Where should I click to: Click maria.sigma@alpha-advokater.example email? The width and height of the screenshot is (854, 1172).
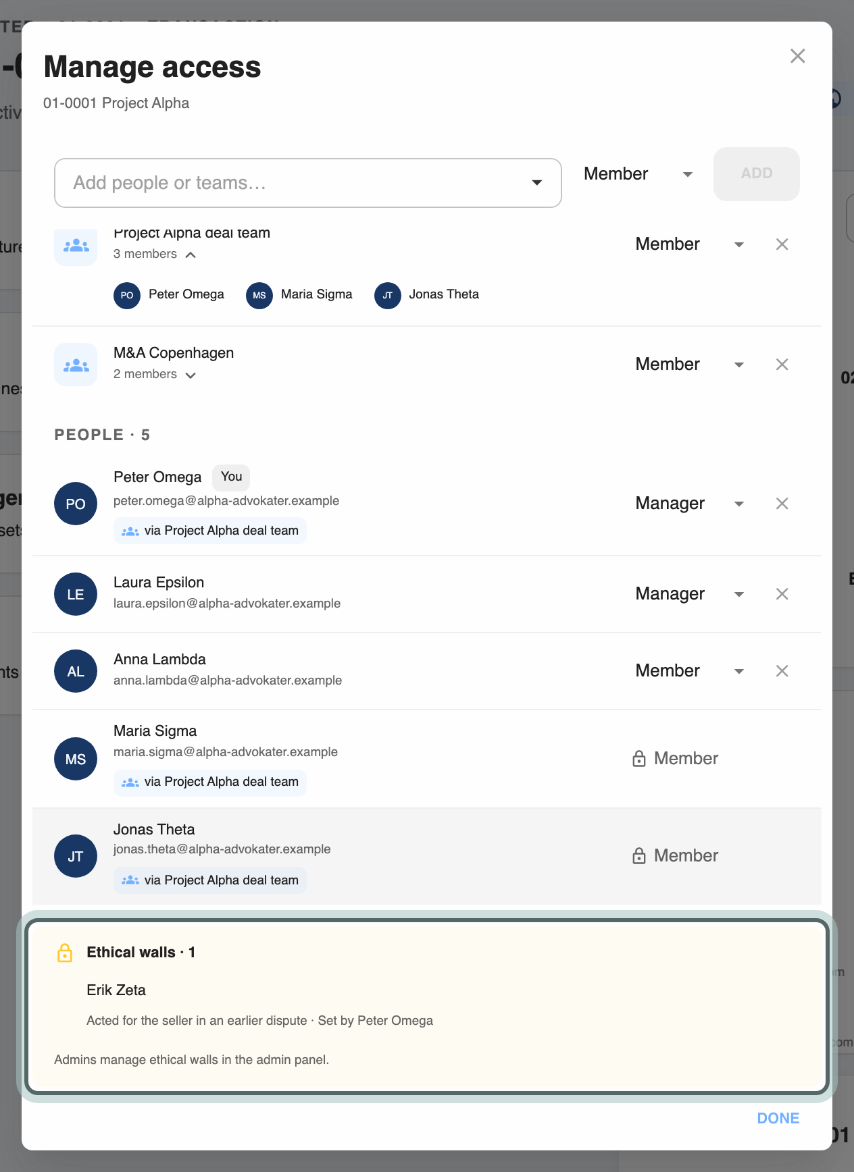click(226, 752)
